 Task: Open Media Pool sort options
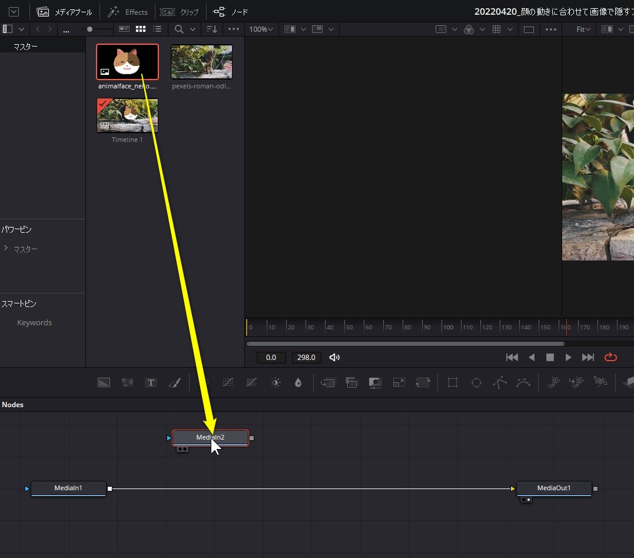tap(212, 29)
